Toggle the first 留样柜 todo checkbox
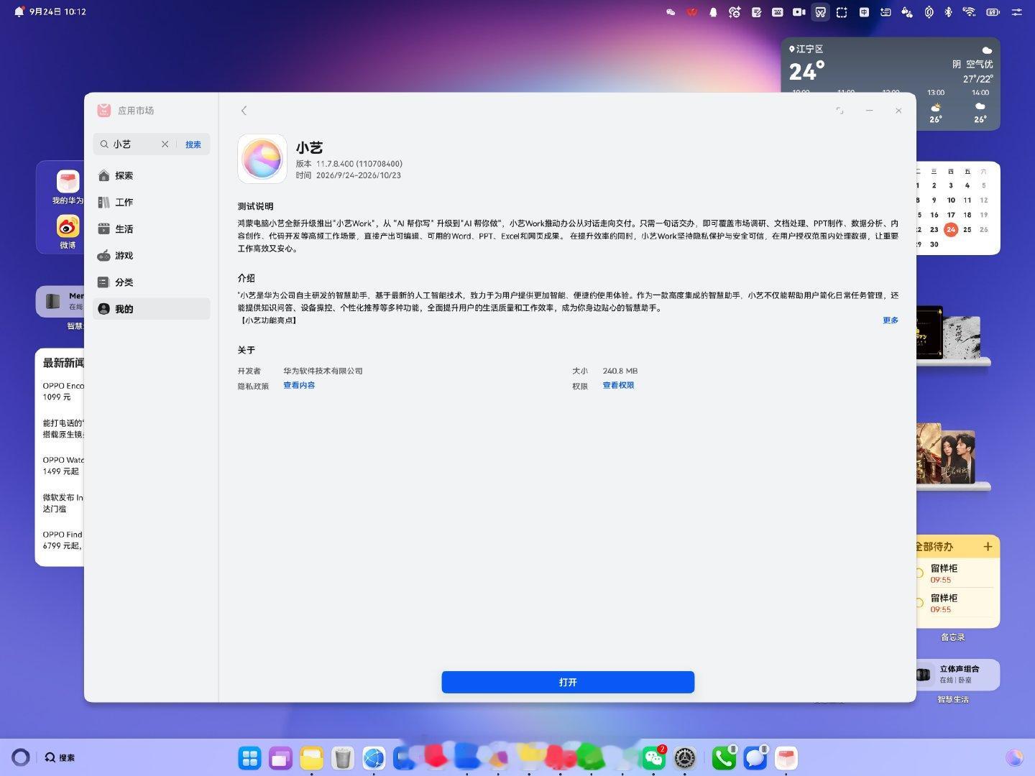1035x776 pixels. [919, 573]
